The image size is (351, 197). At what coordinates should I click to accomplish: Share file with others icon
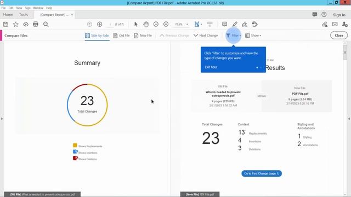tap(345, 24)
